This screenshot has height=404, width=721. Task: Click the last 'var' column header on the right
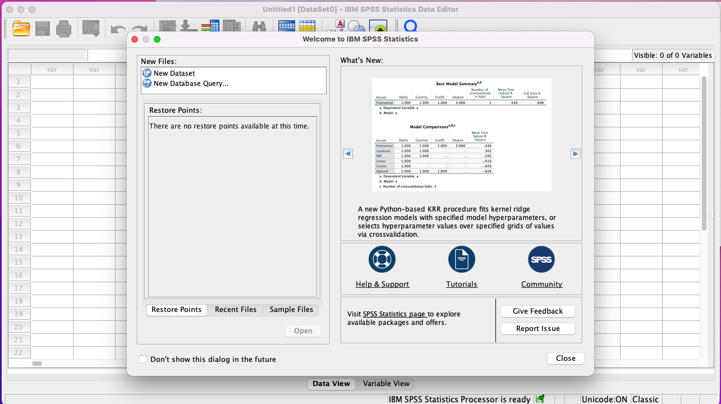[x=683, y=70]
